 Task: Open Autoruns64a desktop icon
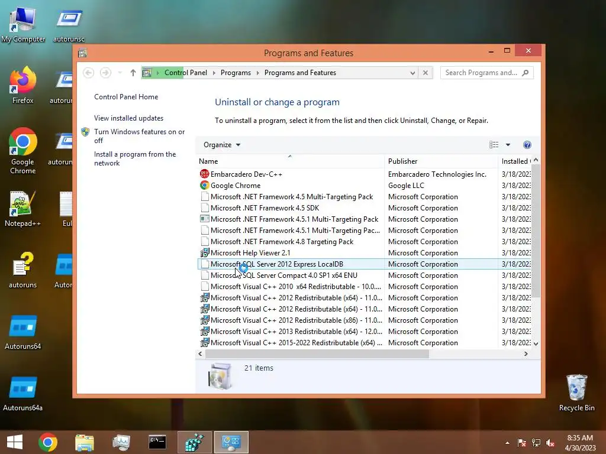(23, 393)
